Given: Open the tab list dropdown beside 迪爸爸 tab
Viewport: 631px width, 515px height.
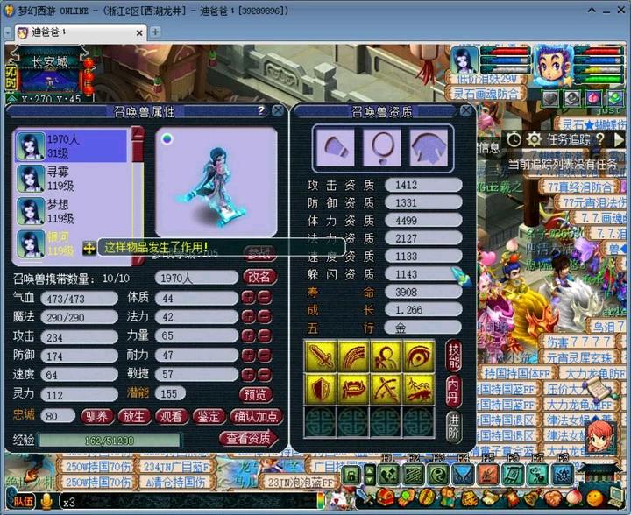Looking at the screenshot, I should point(8,32).
